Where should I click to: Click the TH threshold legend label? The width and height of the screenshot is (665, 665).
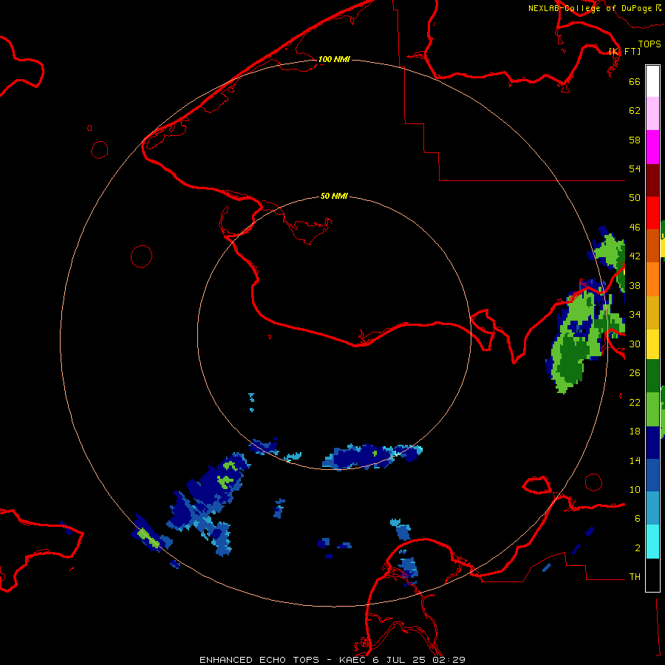click(x=635, y=577)
